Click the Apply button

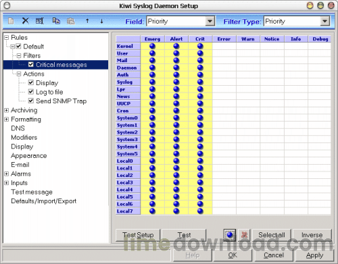point(314,255)
